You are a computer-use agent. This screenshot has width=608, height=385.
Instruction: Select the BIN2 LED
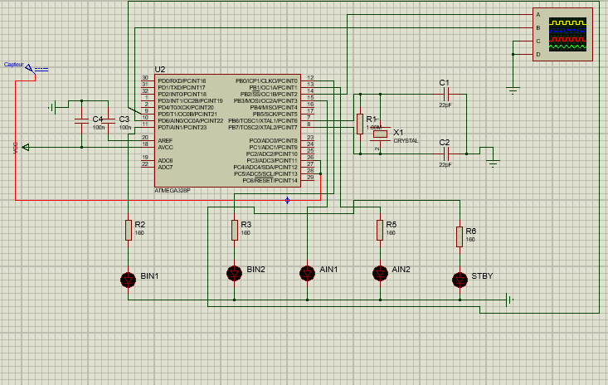point(234,272)
